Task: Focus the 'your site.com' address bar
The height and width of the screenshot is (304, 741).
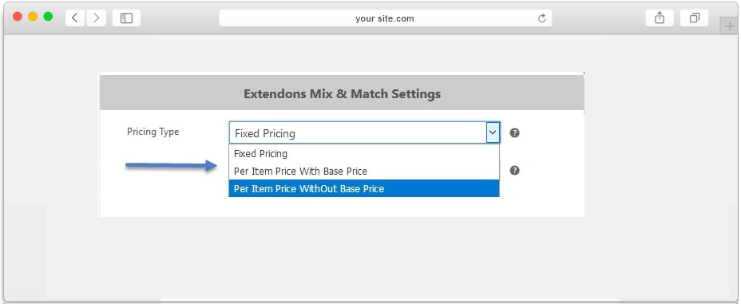Action: (385, 18)
